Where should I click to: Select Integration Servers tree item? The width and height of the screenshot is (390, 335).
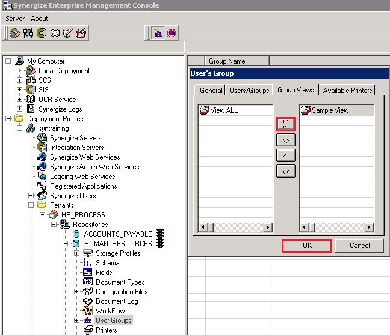click(x=77, y=148)
